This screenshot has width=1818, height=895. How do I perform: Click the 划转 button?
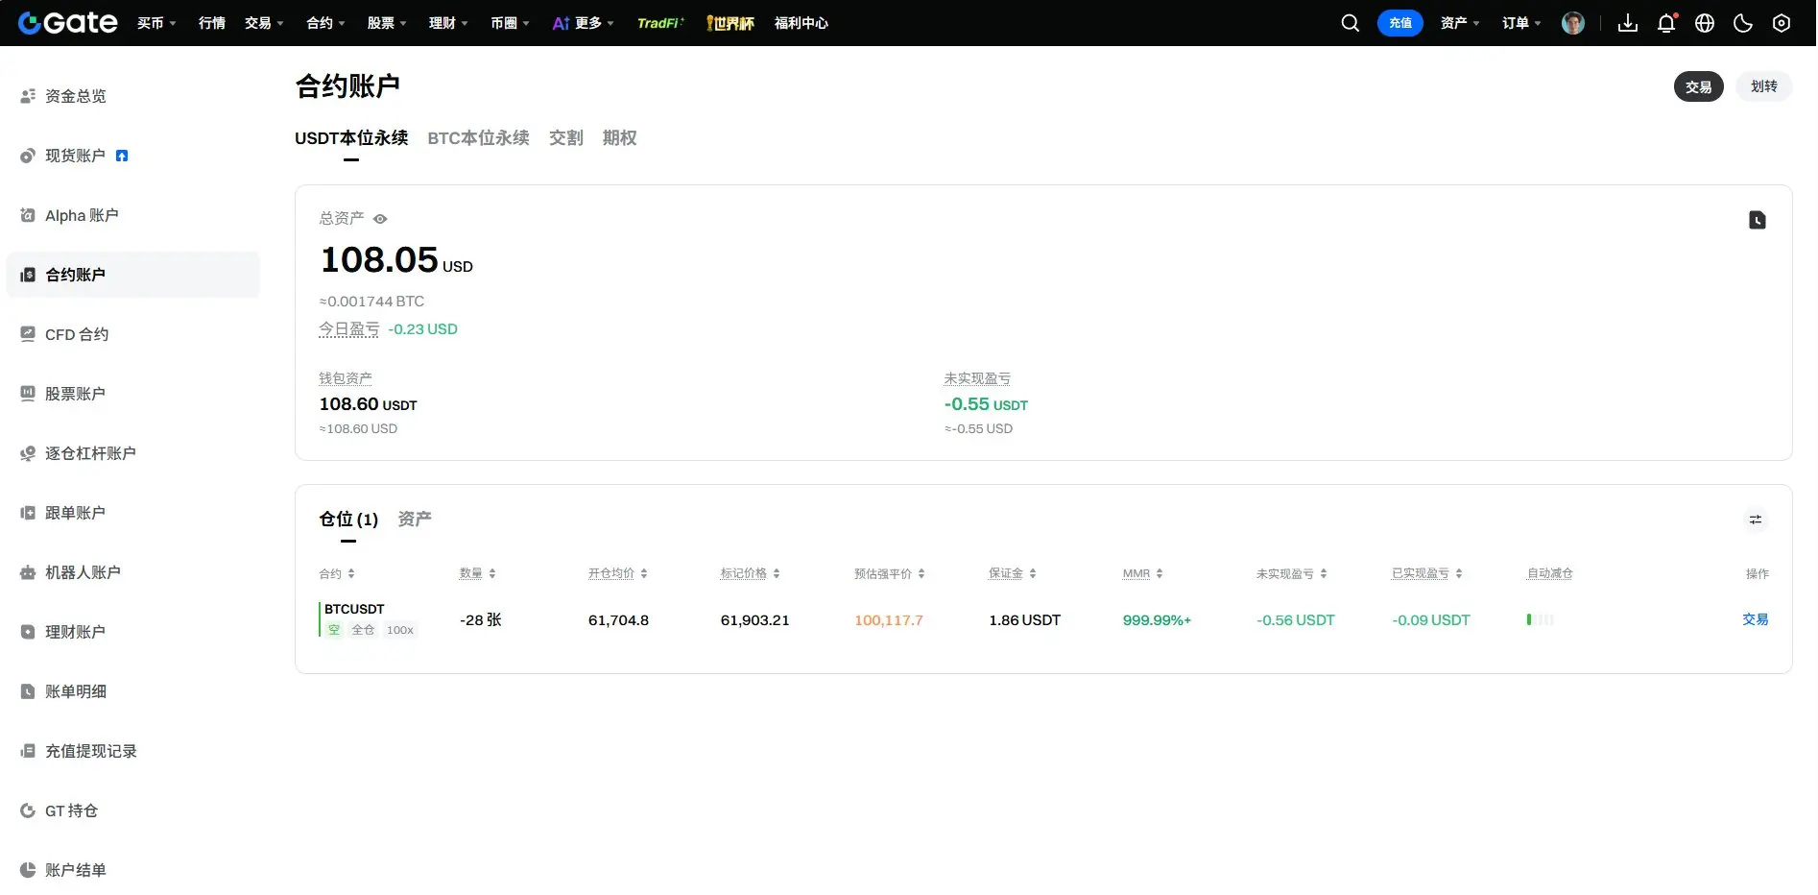(x=1763, y=86)
